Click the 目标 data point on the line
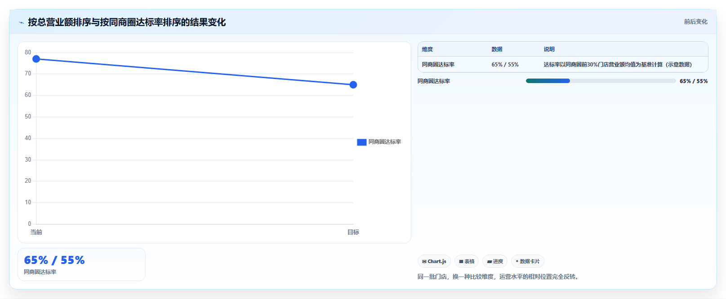 (x=353, y=84)
